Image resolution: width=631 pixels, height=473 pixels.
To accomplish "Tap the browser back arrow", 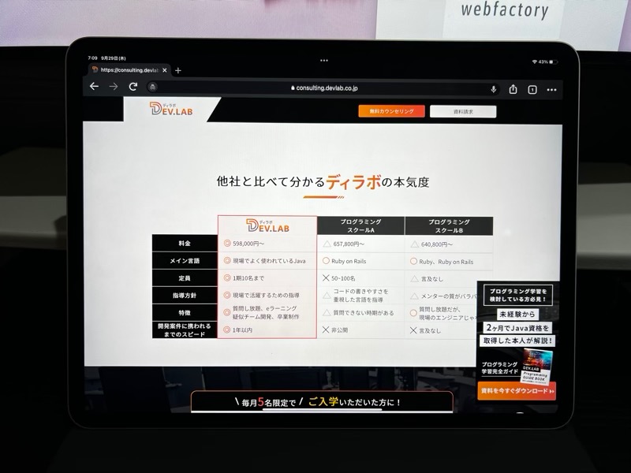I will tap(94, 87).
